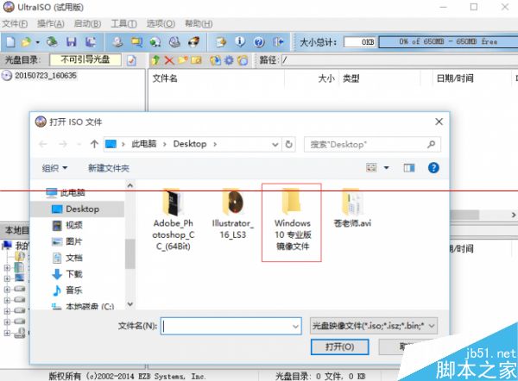518x381 pixels.
Task: Click the Make CD/DVD image toolbar icon
Action: click(117, 42)
